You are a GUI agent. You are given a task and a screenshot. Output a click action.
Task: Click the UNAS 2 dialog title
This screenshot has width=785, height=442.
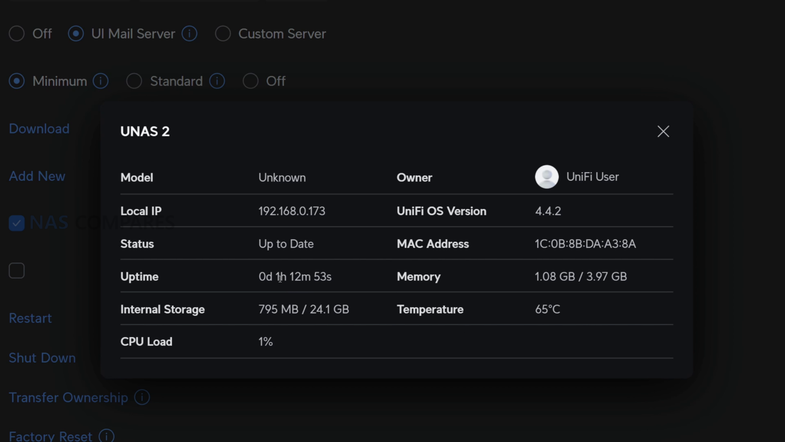[145, 131]
